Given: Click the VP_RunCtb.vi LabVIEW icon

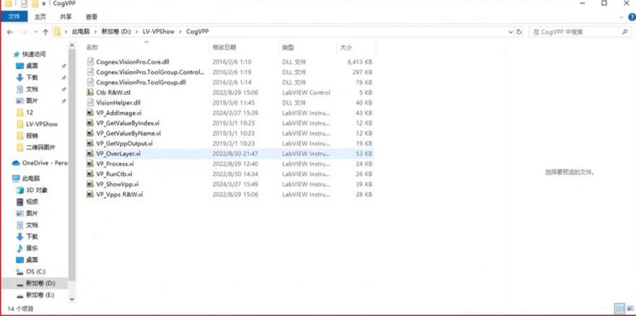Looking at the screenshot, I should (x=90, y=174).
